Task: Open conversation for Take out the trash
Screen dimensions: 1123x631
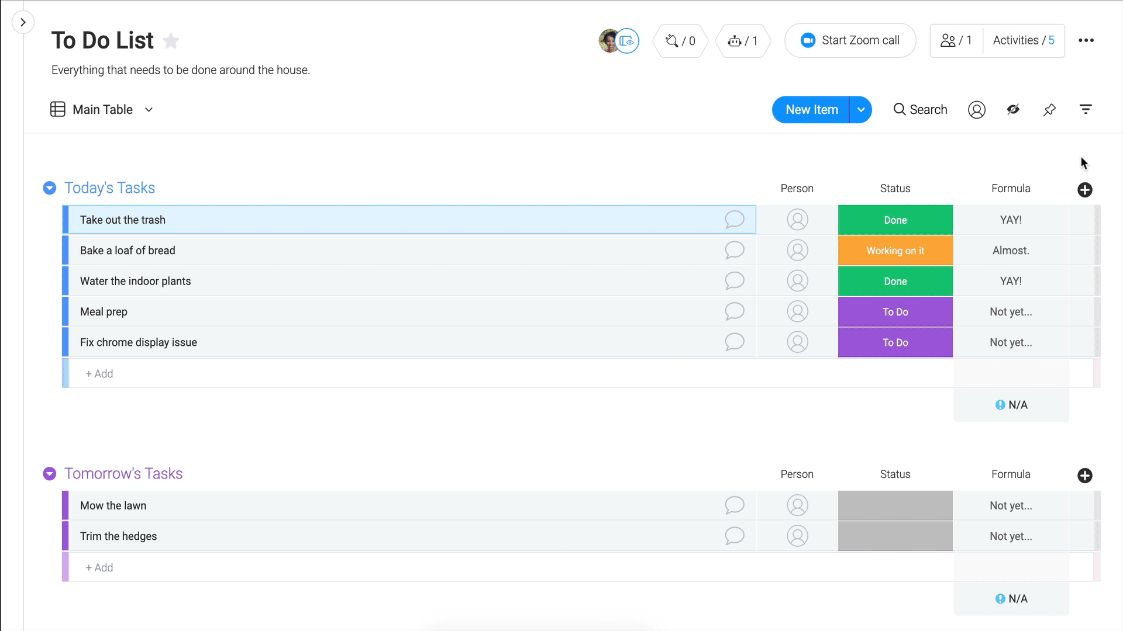Action: click(x=735, y=220)
